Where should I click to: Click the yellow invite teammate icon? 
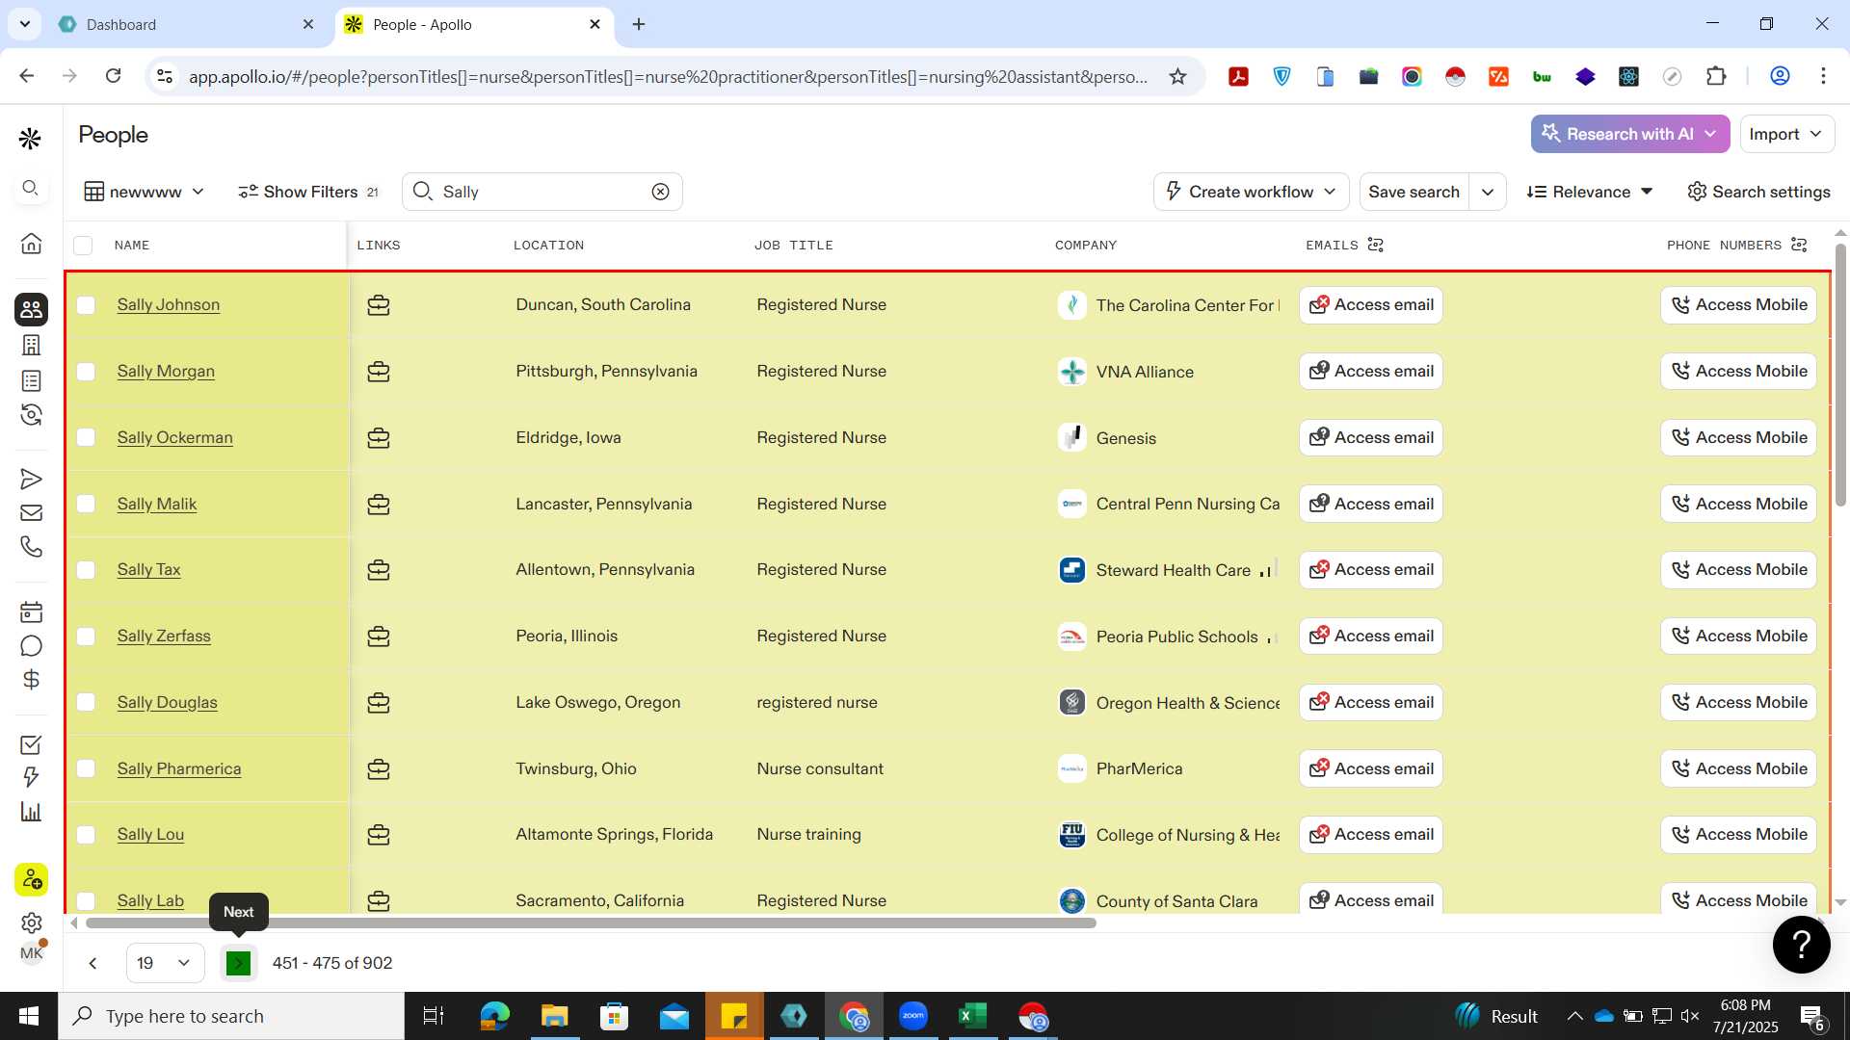31,879
